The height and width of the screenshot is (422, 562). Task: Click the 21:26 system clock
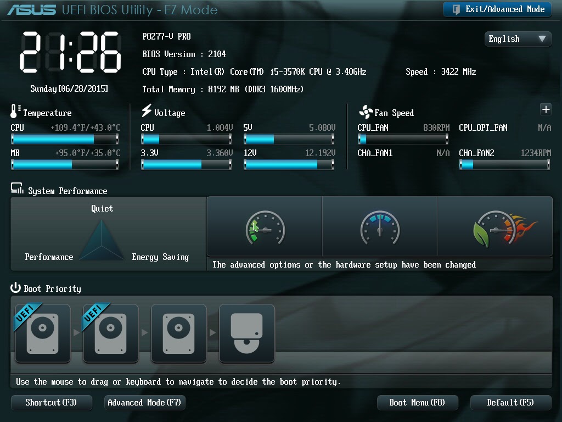(70, 52)
